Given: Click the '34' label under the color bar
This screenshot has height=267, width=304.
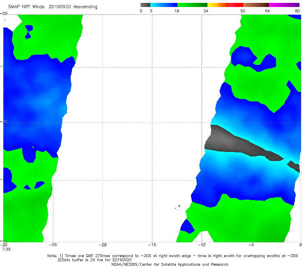Looking at the screenshot, I should point(206,11).
